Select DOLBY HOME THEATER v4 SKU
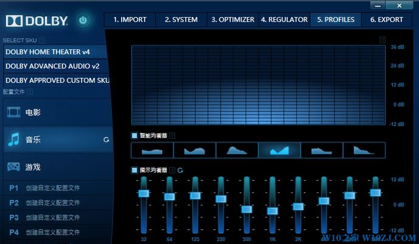Screen dimensions: 419x244 55,52
